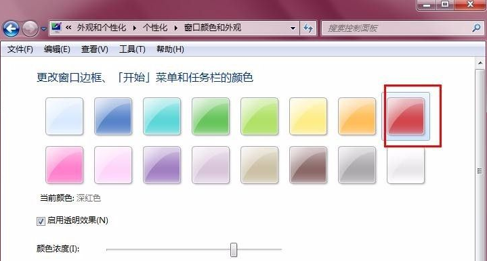This screenshot has height=261, width=487.
Task: Refresh the page with the refresh icon
Action: point(308,28)
